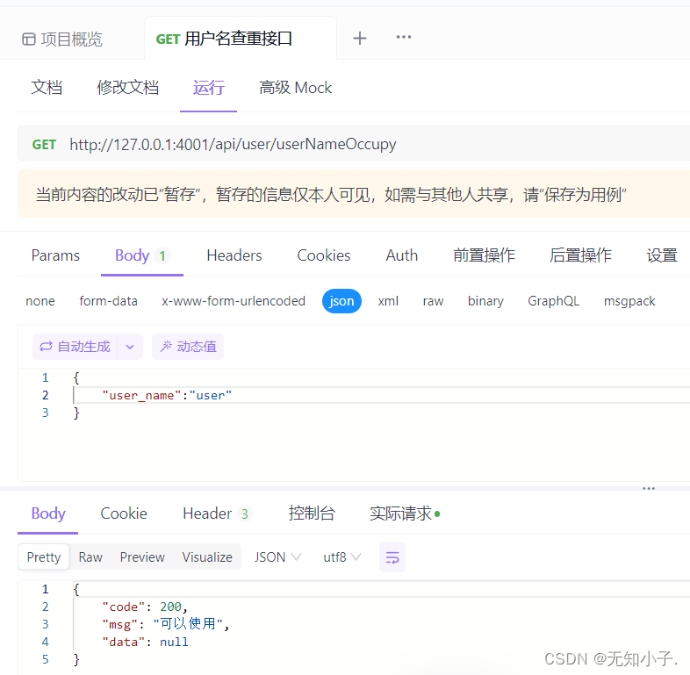690x675 pixels.
Task: Open the JSON format dropdown
Action: [x=277, y=557]
